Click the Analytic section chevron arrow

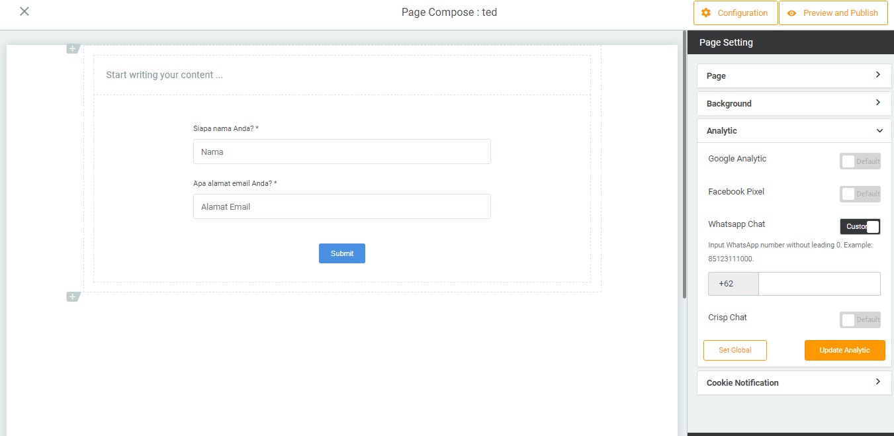[x=879, y=131]
